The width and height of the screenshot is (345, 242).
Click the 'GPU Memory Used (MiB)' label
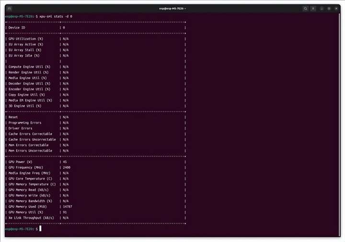tap(27, 207)
